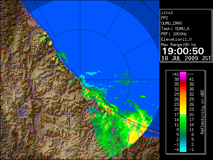Screen dimensions: 213x160
Task: Click the green 14 dBZ legend swatch
Action: point(183,119)
